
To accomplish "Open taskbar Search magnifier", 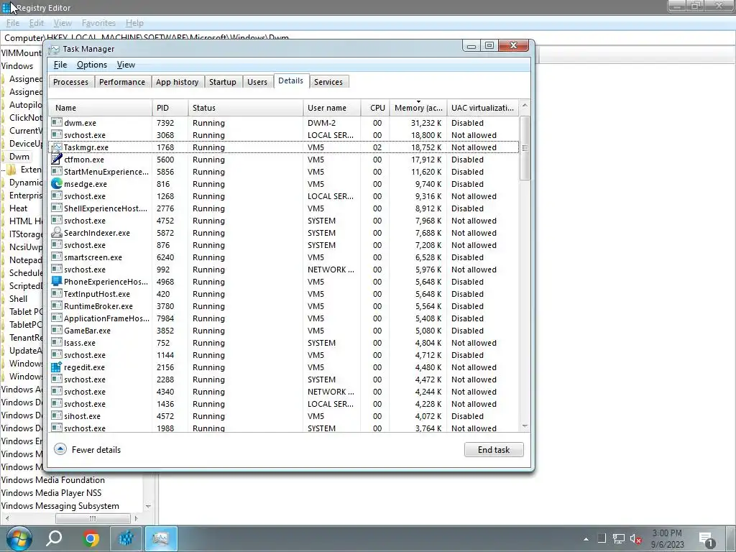I will pos(54,538).
